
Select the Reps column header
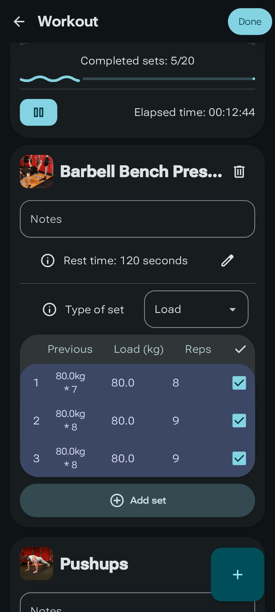click(x=198, y=349)
